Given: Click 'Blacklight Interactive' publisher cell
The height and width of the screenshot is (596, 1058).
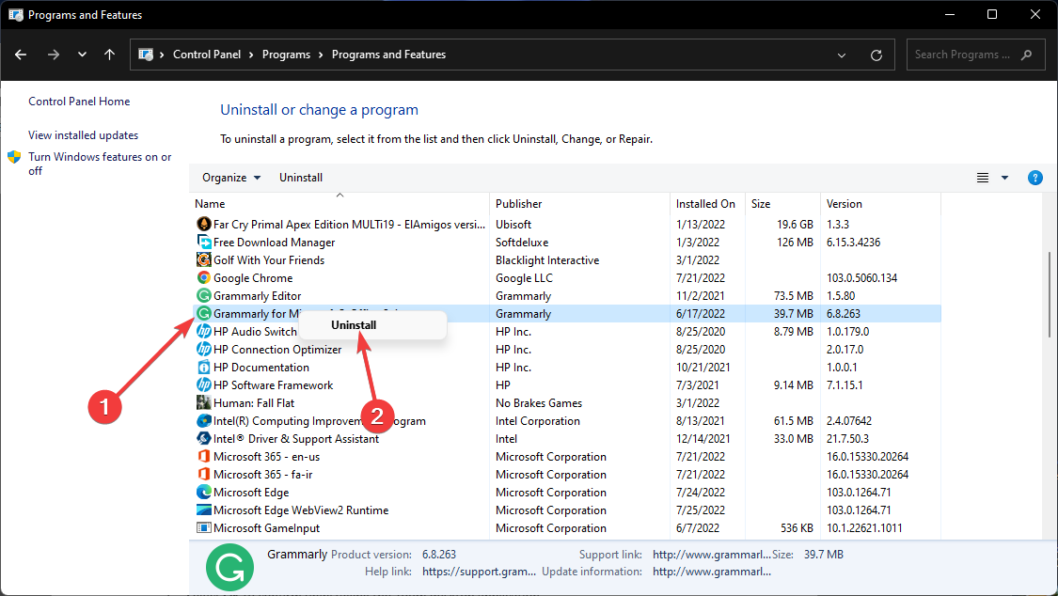Looking at the screenshot, I should click(x=547, y=259).
